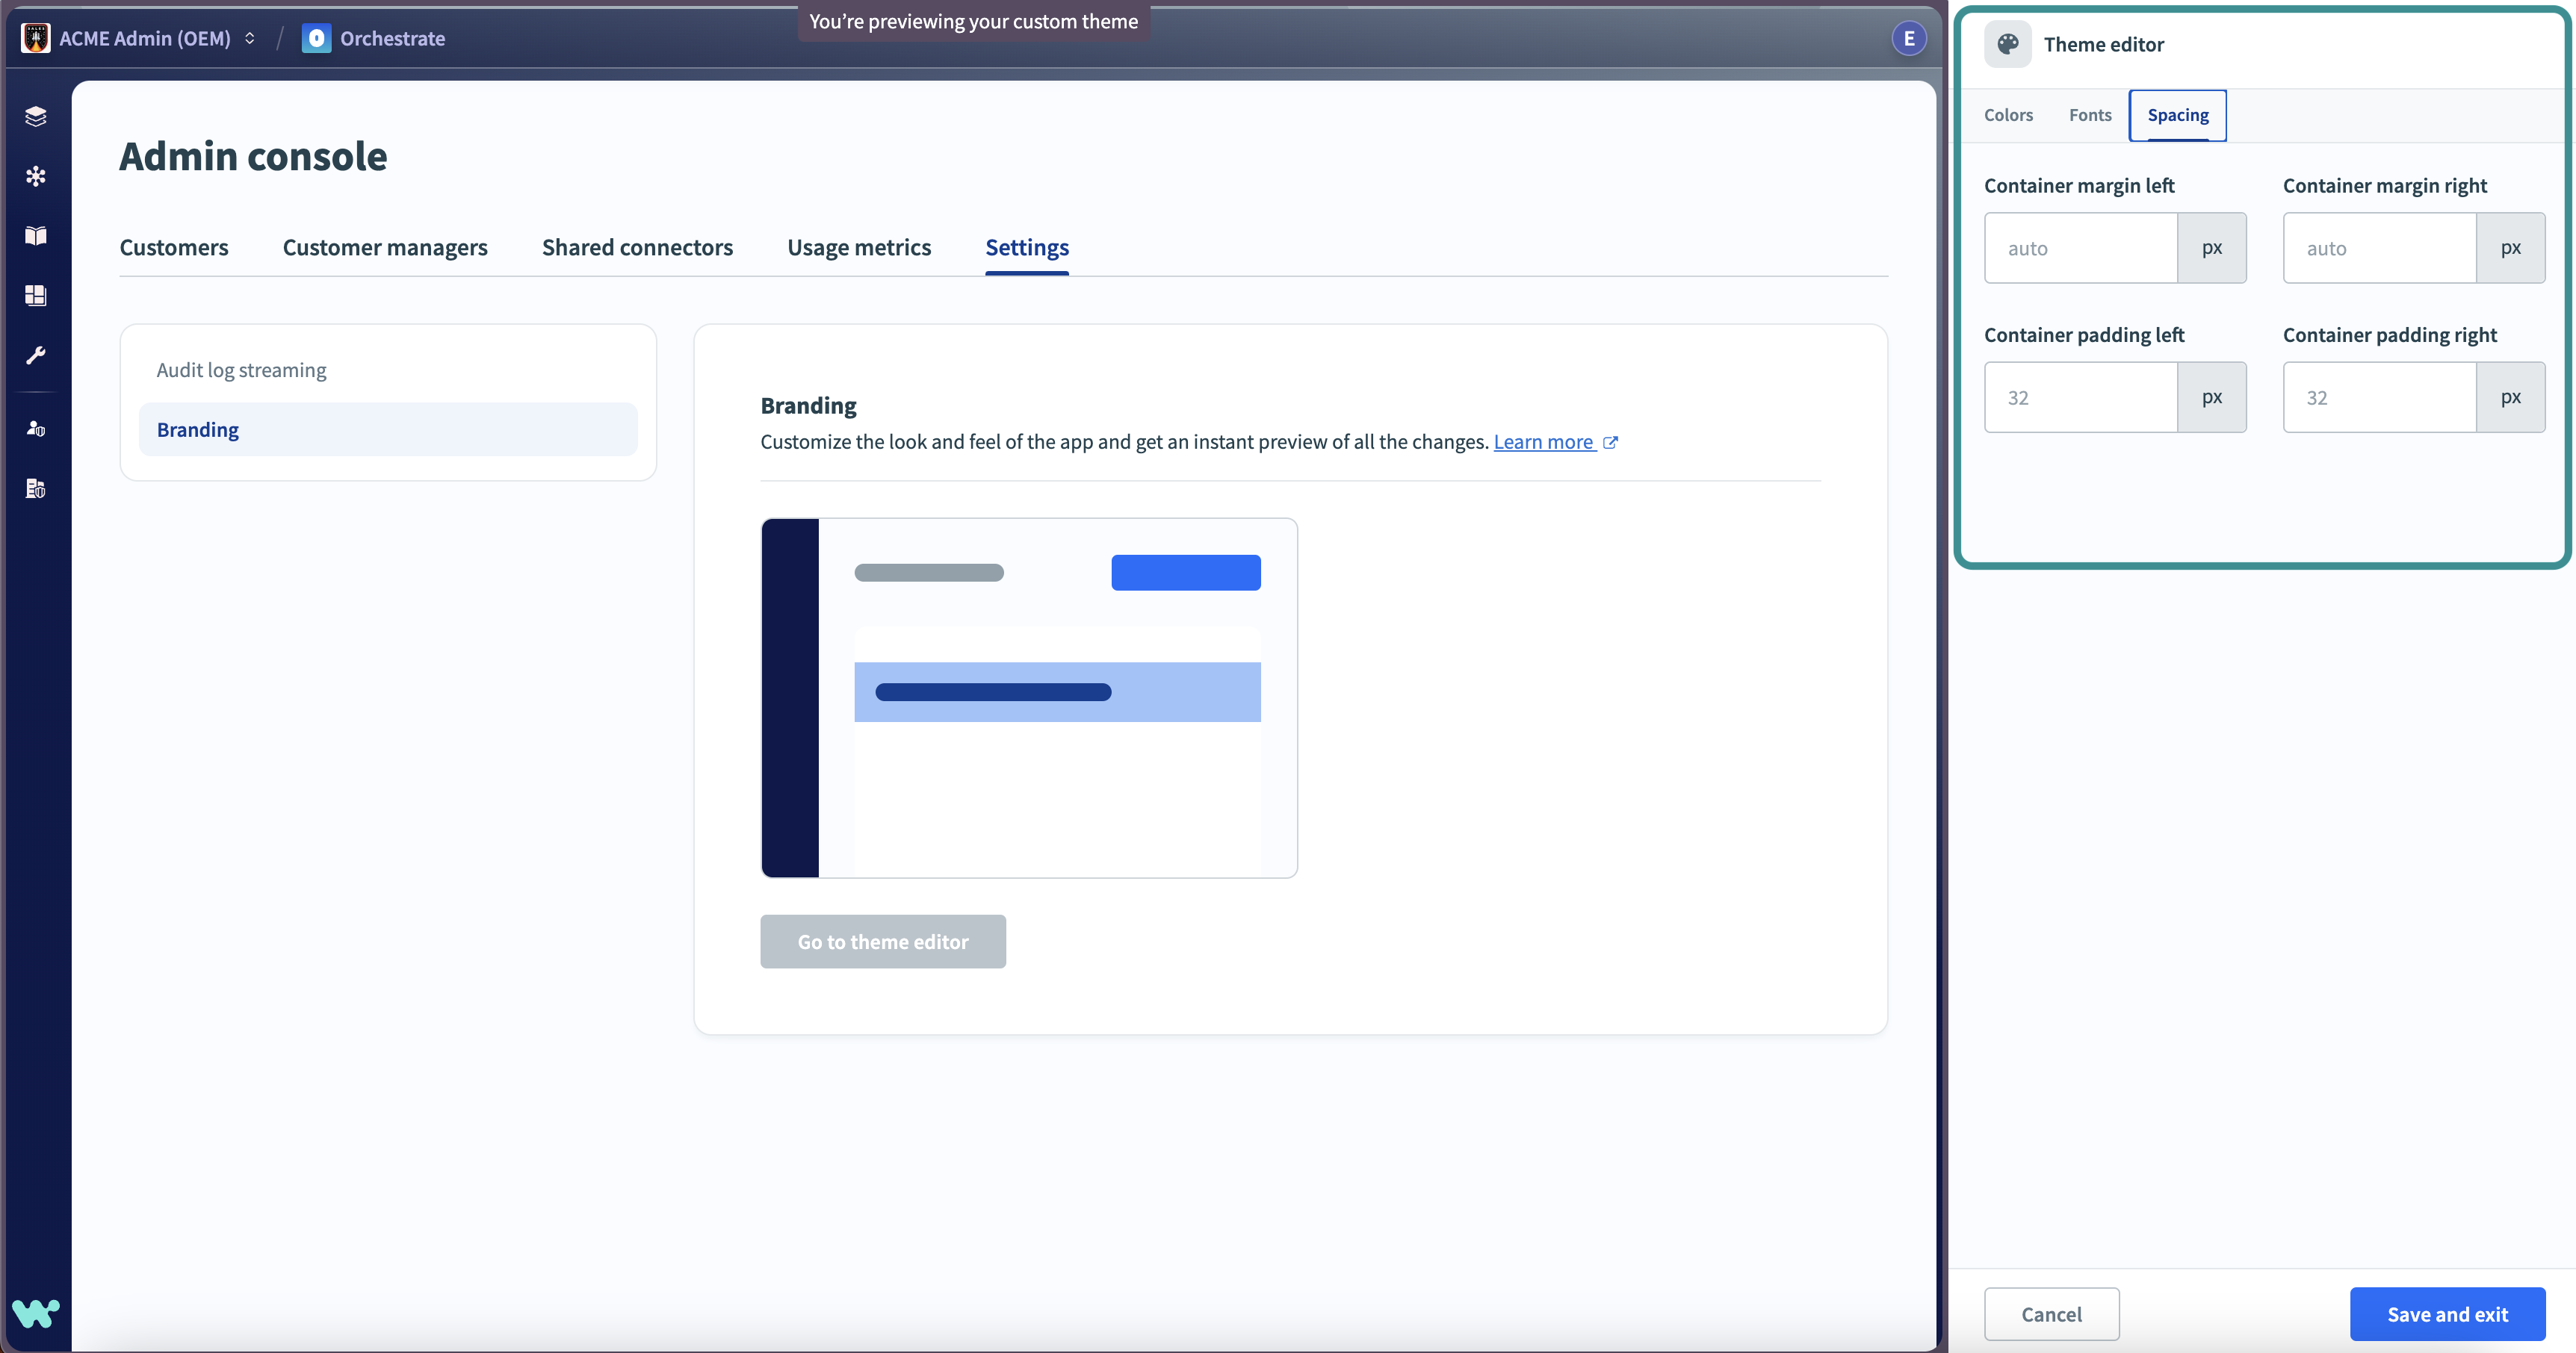Select Audit log streaming in settings list
The width and height of the screenshot is (2576, 1353).
click(241, 370)
